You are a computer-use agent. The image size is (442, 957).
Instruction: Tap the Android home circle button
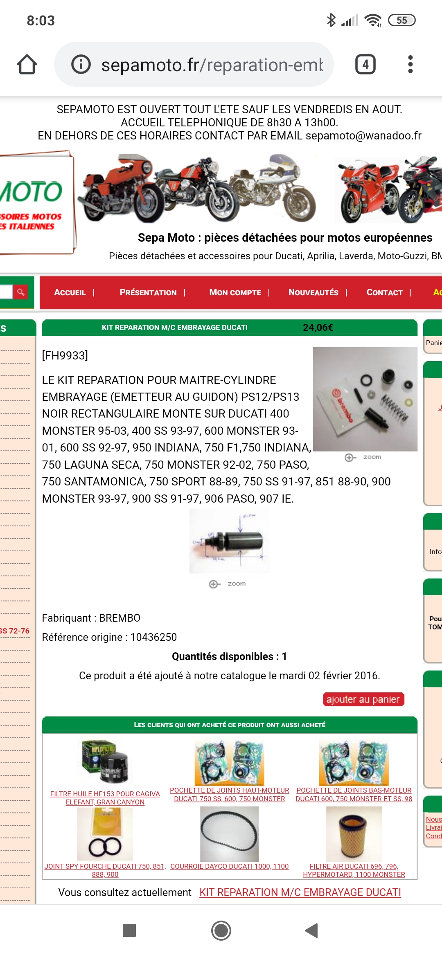tap(221, 930)
